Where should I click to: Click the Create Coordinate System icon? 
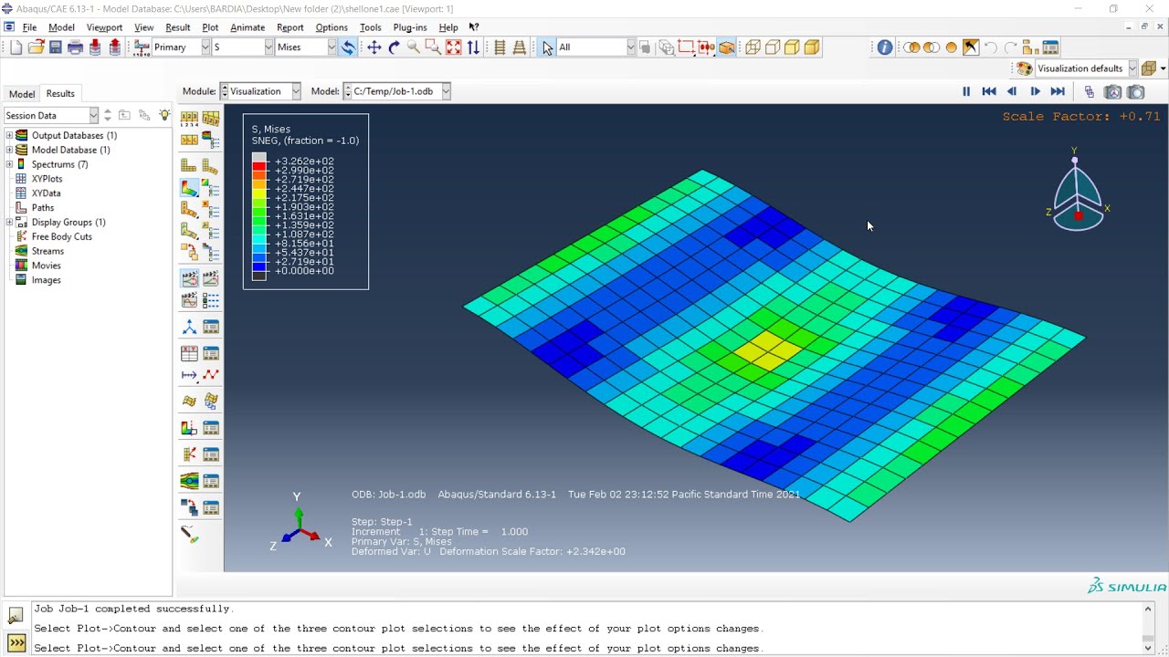click(x=189, y=327)
